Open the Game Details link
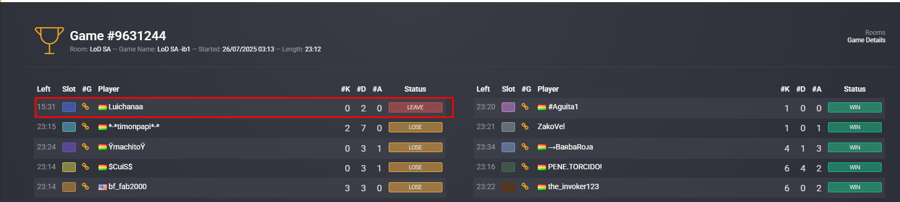Viewport: 900px width, 202px height. 866,40
